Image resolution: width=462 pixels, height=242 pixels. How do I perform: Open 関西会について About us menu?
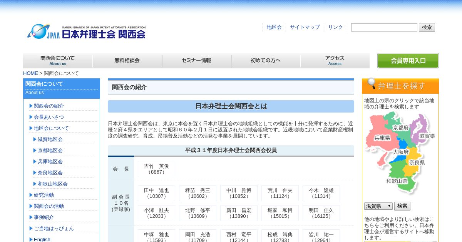click(58, 60)
